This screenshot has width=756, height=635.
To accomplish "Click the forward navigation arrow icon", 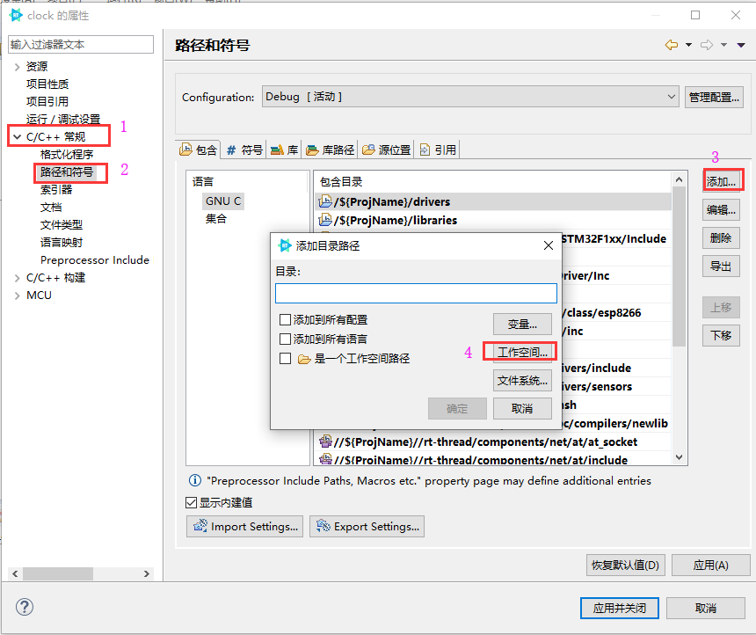I will pos(707,45).
